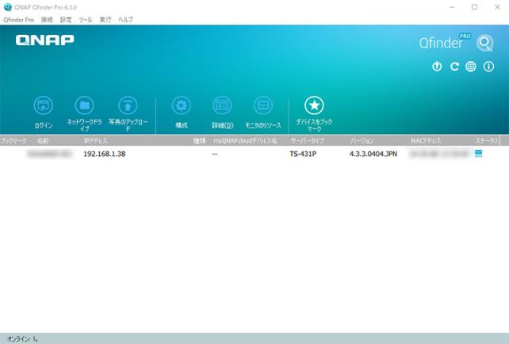Select the IP address 192.168.1.38
509x344 pixels.
tap(105, 154)
